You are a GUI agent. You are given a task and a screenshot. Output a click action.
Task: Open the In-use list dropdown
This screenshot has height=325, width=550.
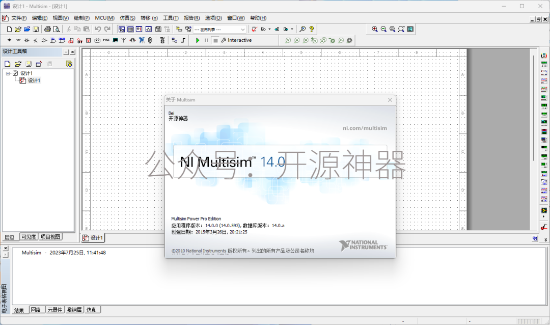click(x=242, y=30)
